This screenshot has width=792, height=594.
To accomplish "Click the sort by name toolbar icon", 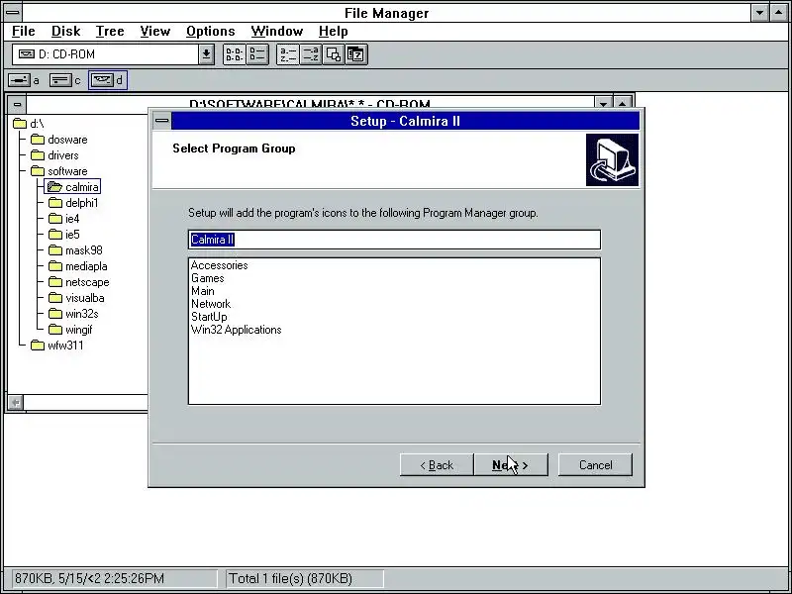I will click(288, 54).
